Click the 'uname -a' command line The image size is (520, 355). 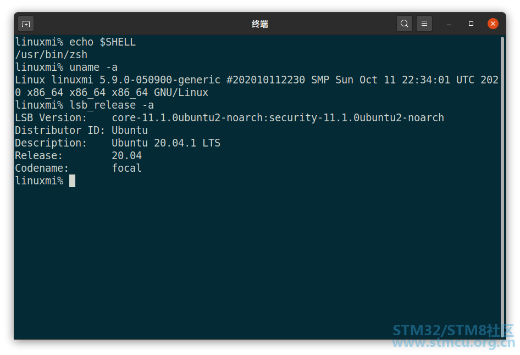(x=67, y=67)
